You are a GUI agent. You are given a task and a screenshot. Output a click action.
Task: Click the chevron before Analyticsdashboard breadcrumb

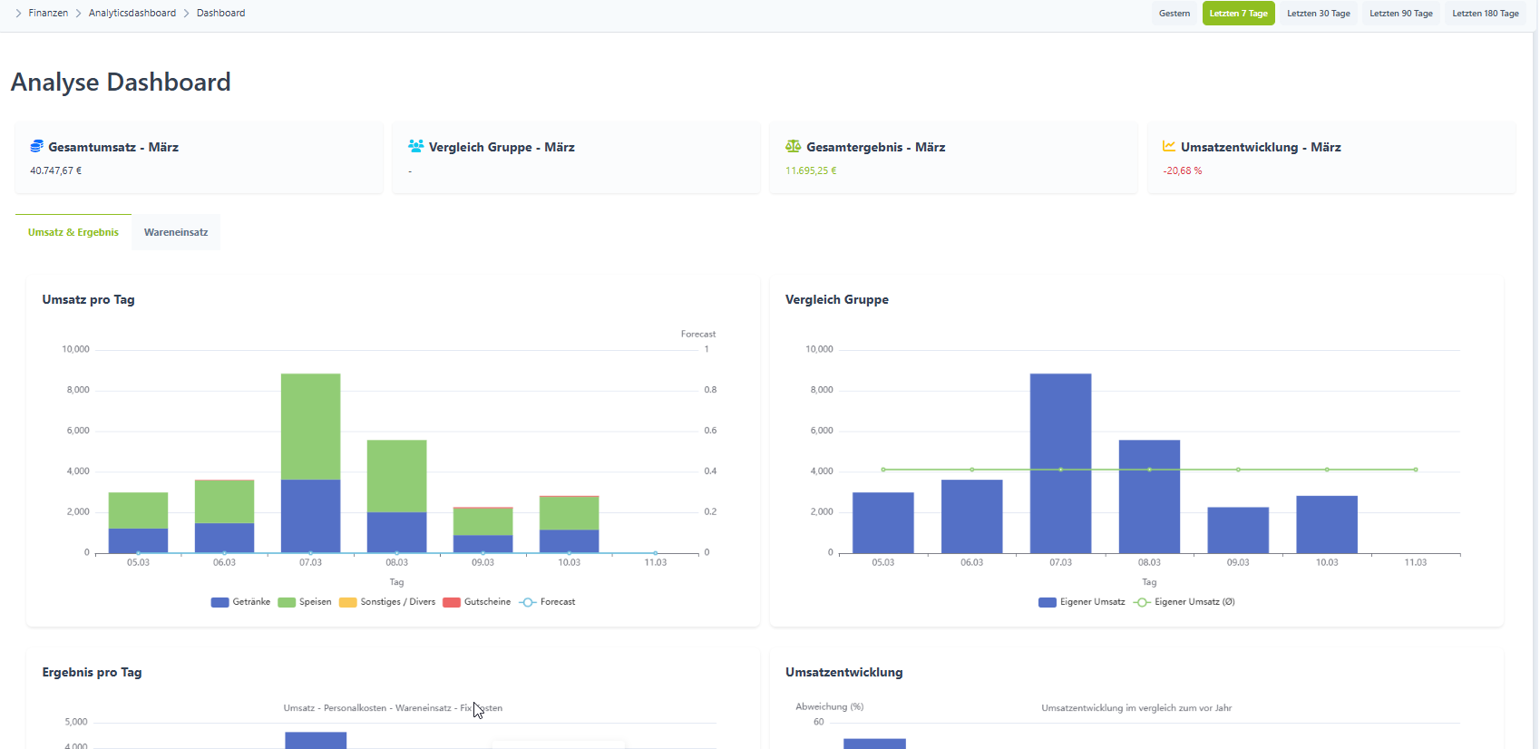[78, 14]
